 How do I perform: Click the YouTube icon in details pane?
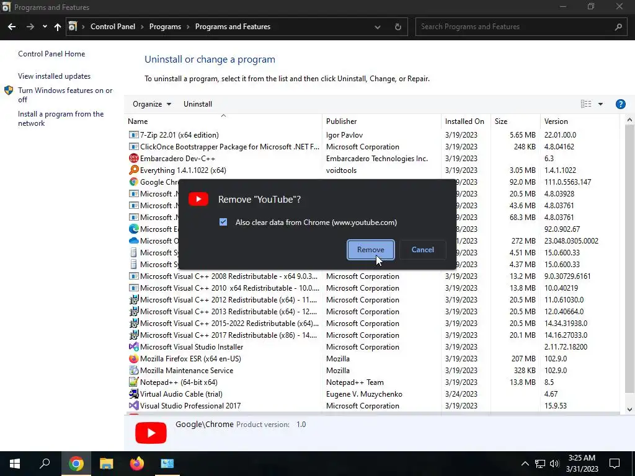[x=151, y=433]
